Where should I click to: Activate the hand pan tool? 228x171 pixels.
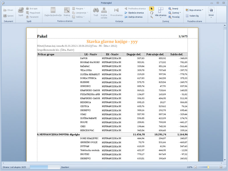tap(152, 13)
